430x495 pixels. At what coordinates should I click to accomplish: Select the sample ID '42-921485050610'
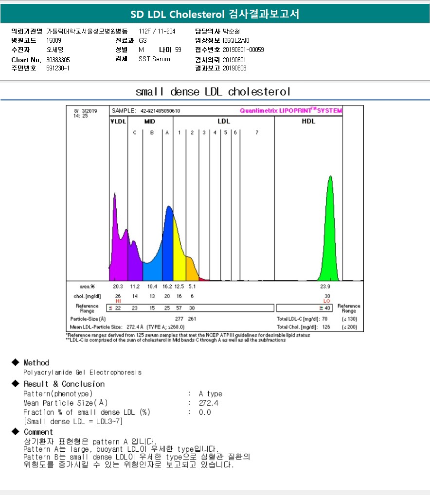click(x=161, y=111)
